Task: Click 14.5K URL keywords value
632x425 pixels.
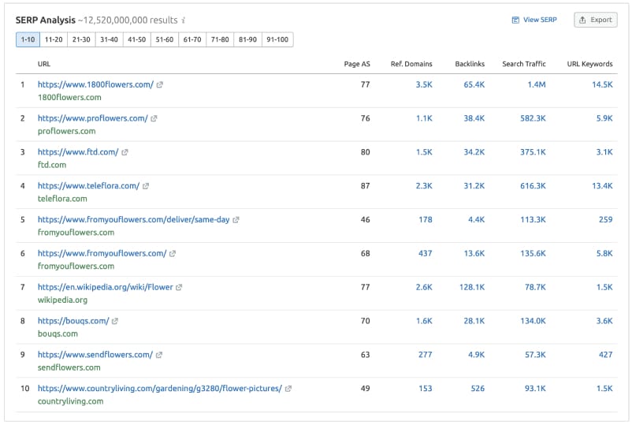Action: coord(602,84)
